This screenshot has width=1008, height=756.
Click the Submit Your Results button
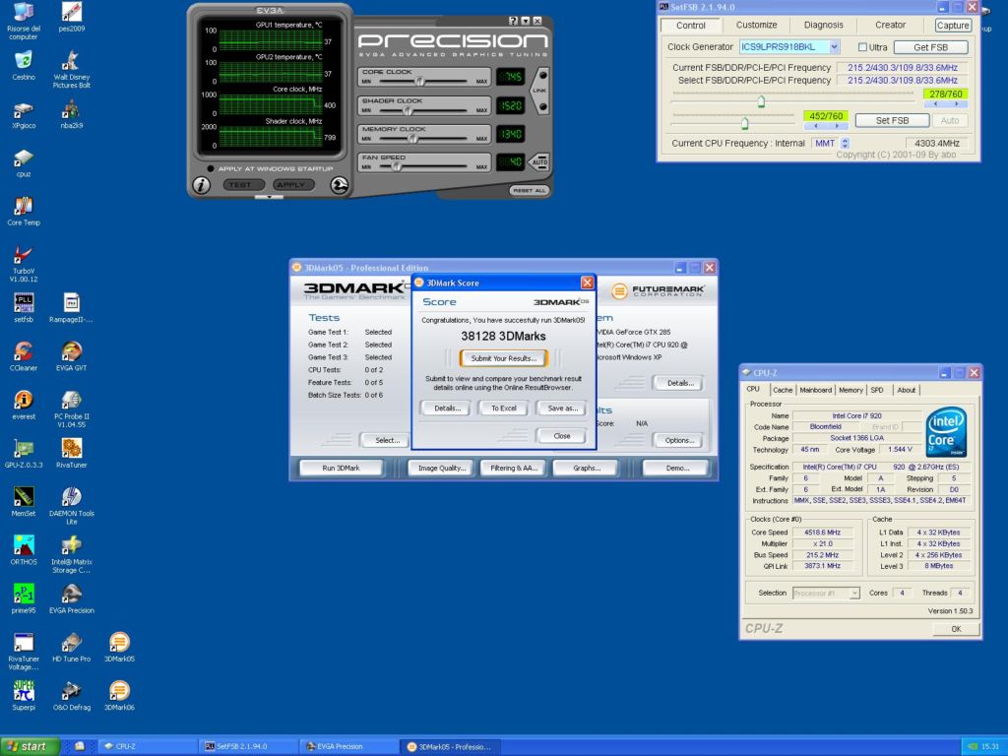click(x=503, y=358)
